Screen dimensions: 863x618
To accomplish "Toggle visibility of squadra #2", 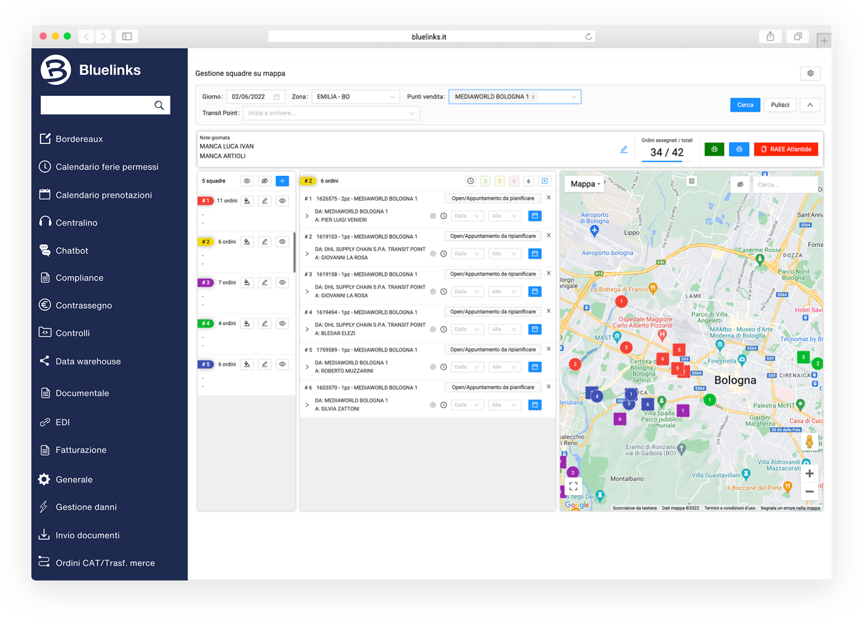I will (282, 241).
